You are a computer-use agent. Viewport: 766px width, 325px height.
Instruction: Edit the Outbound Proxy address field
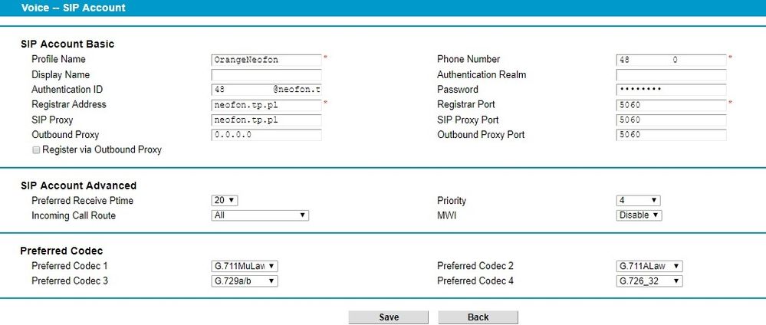click(x=266, y=135)
